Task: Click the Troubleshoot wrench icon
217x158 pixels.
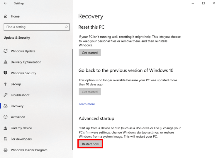Action: 5,95
